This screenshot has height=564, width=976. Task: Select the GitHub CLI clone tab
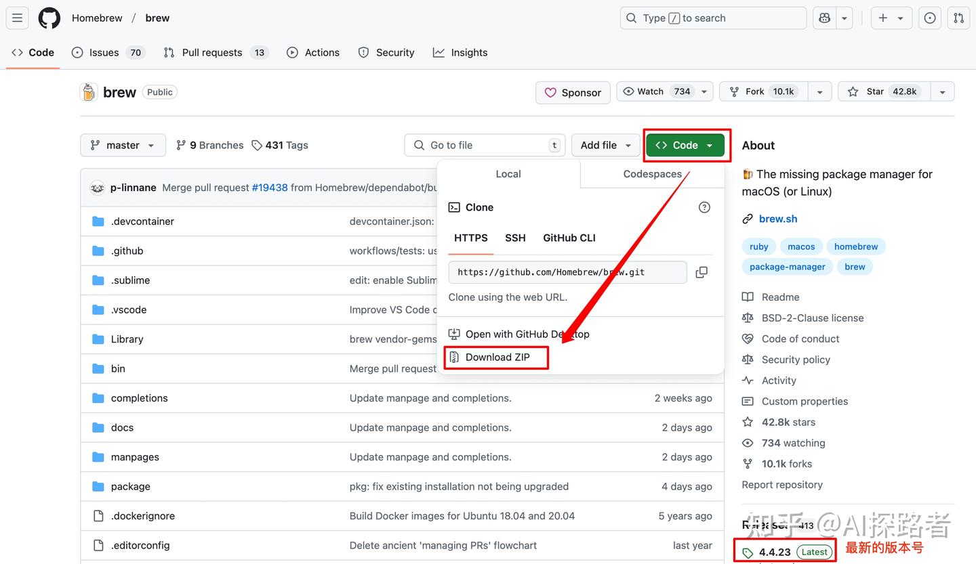click(569, 238)
